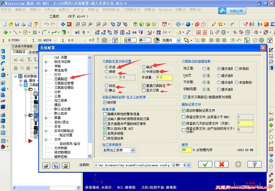Screen dimensions: 275x191
Task: Collapse the 实体切削验证 tree node
Action: (46, 131)
